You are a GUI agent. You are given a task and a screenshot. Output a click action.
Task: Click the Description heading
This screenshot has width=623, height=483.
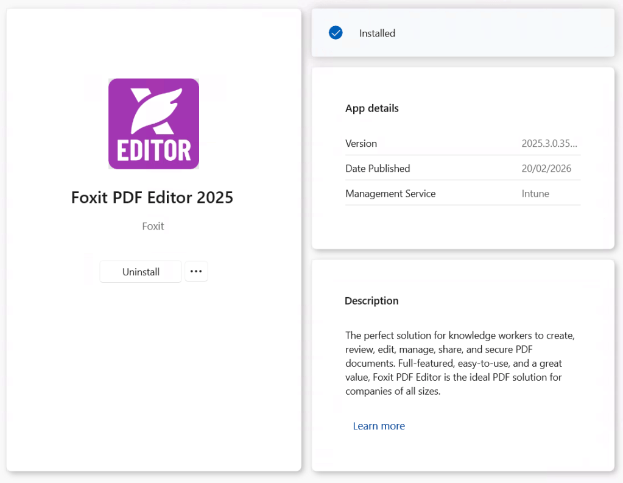coord(371,301)
